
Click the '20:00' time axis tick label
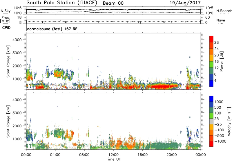172,155
